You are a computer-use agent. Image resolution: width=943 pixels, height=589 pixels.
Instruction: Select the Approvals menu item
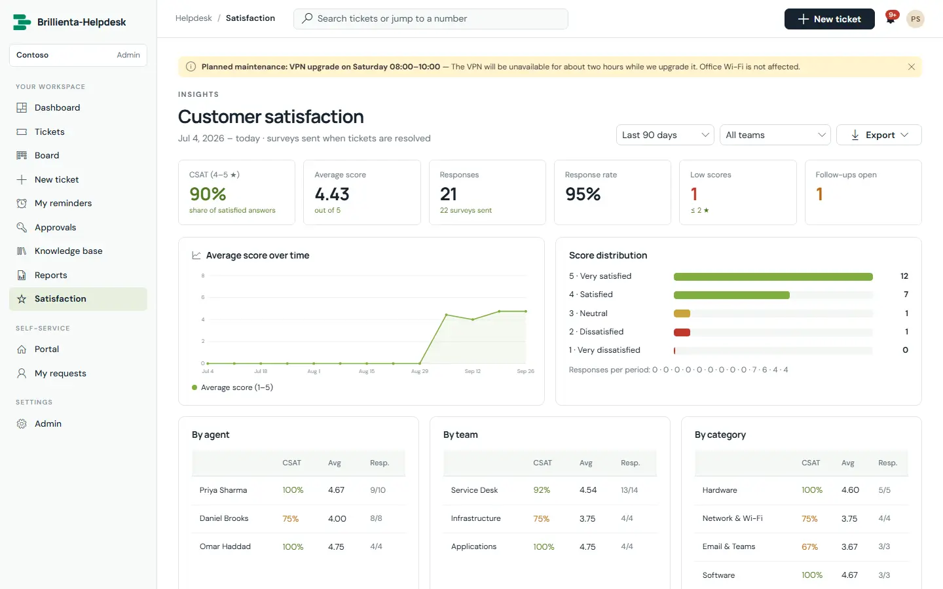coord(78,227)
